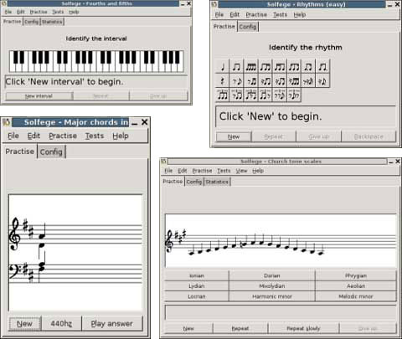Open Config tab in Fourths and fifths window
Image resolution: width=402 pixels, height=339 pixels.
coord(31,22)
